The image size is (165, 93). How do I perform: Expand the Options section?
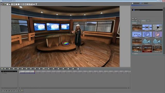pos(135,54)
